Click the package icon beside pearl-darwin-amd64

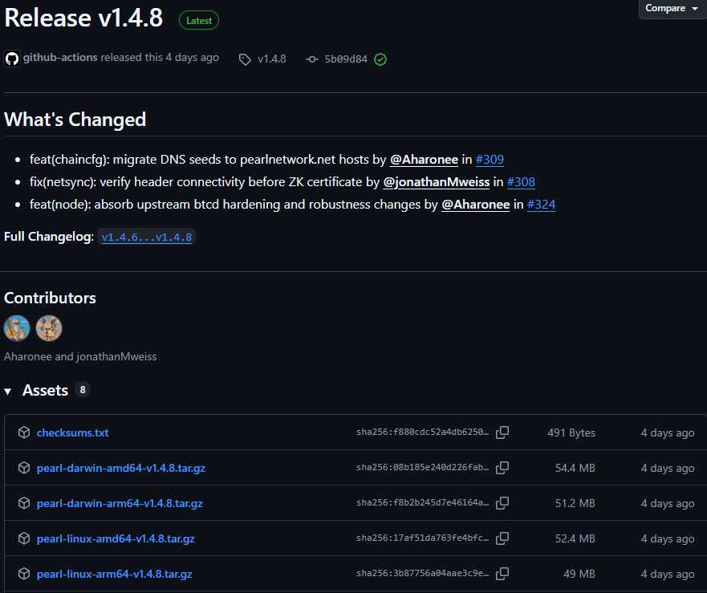pyautogui.click(x=24, y=468)
